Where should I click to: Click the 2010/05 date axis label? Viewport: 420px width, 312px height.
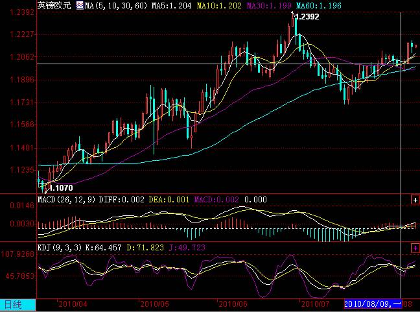154,304
